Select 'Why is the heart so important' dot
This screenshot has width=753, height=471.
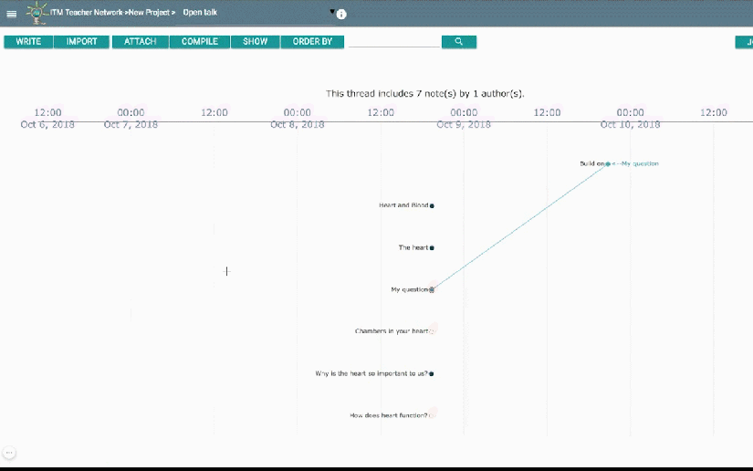(432, 374)
